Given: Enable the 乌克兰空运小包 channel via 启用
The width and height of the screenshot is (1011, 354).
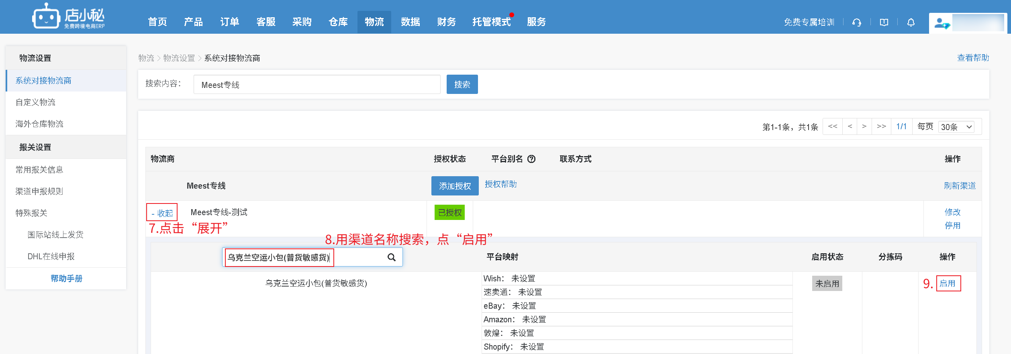Looking at the screenshot, I should [948, 283].
